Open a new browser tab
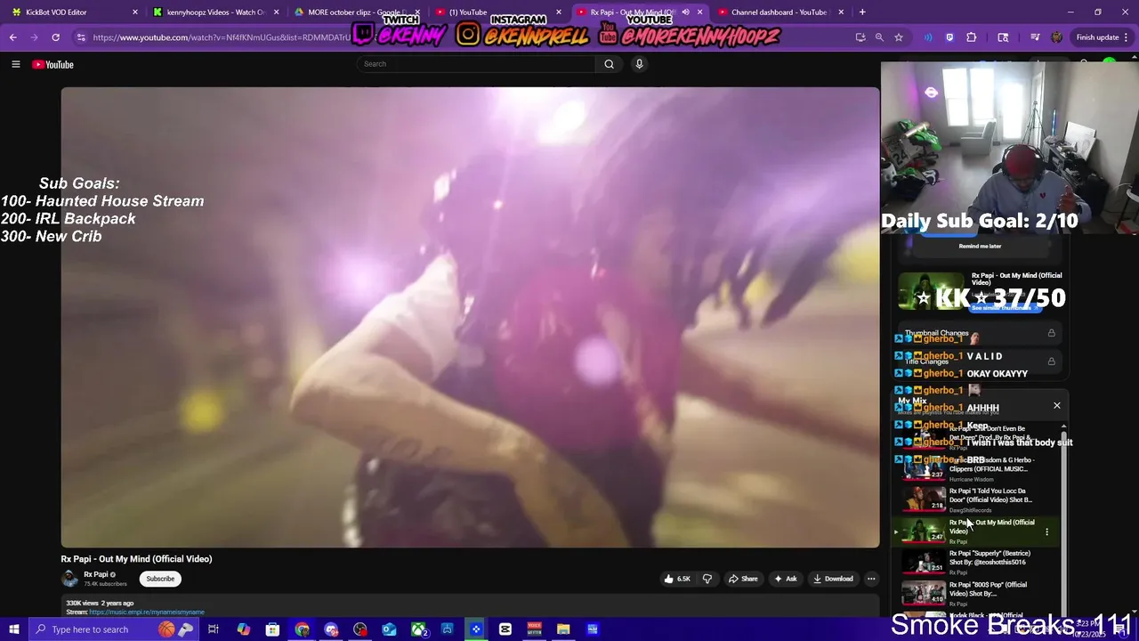The image size is (1139, 641). [x=862, y=12]
